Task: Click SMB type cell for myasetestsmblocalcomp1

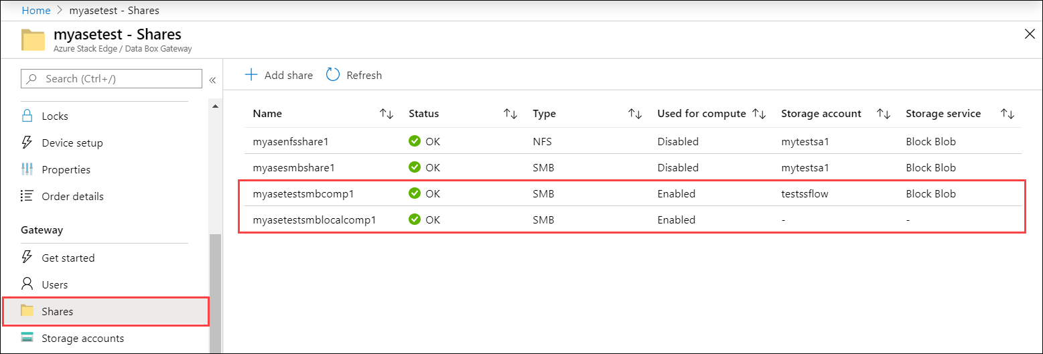Action: 543,219
